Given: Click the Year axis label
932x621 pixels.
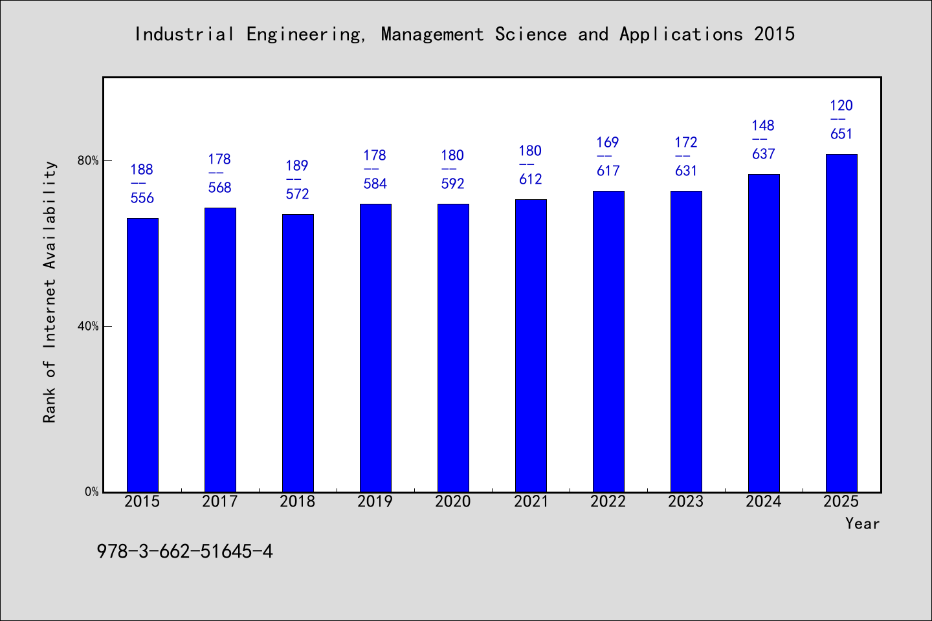Looking at the screenshot, I should [862, 523].
